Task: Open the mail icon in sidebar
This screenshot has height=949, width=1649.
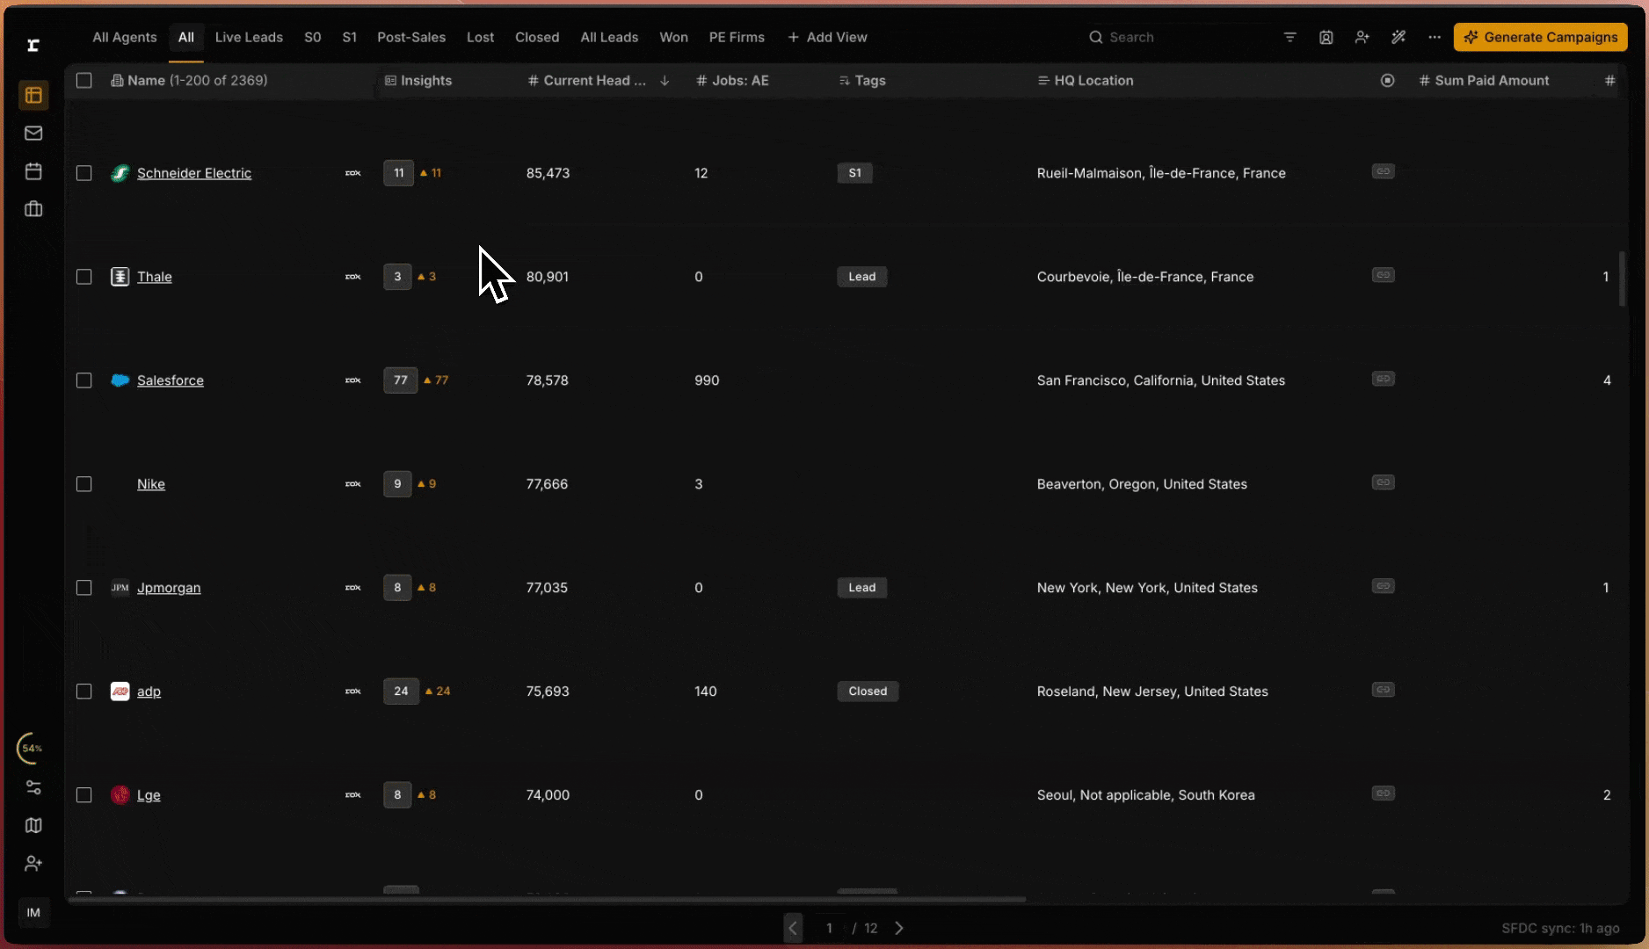Action: tap(33, 134)
